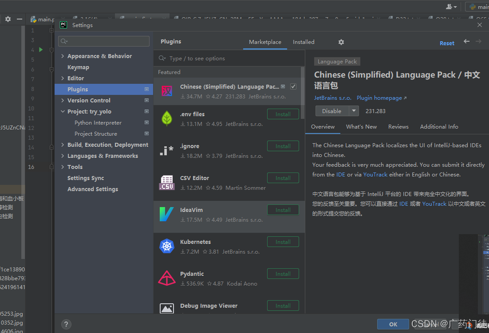489x333 pixels.
Task: Open the Reviews tab
Action: pyautogui.click(x=398, y=127)
